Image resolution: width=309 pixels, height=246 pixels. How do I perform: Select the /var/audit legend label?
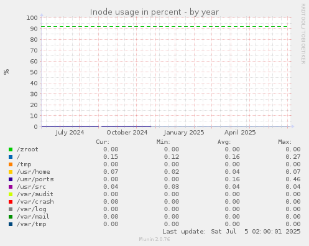click(35, 194)
